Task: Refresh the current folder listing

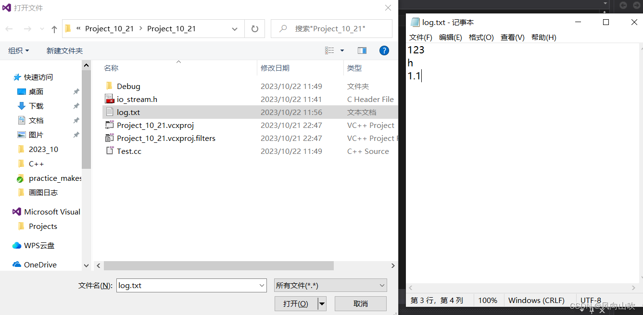Action: 255,29
